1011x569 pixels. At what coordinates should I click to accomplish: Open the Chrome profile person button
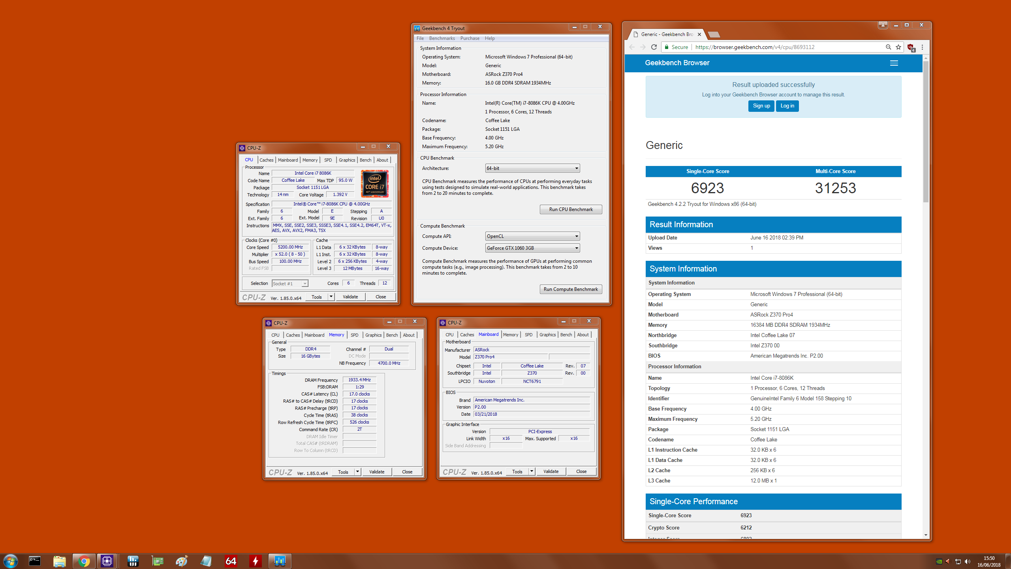pos(883,25)
